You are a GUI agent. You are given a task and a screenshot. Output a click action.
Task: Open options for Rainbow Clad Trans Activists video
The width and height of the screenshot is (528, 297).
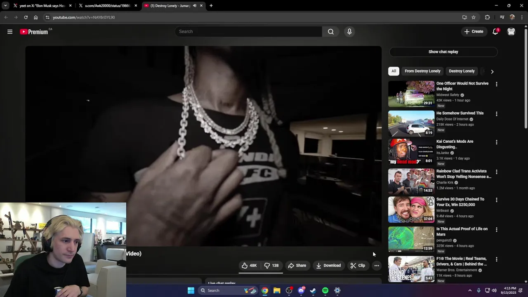click(x=496, y=172)
